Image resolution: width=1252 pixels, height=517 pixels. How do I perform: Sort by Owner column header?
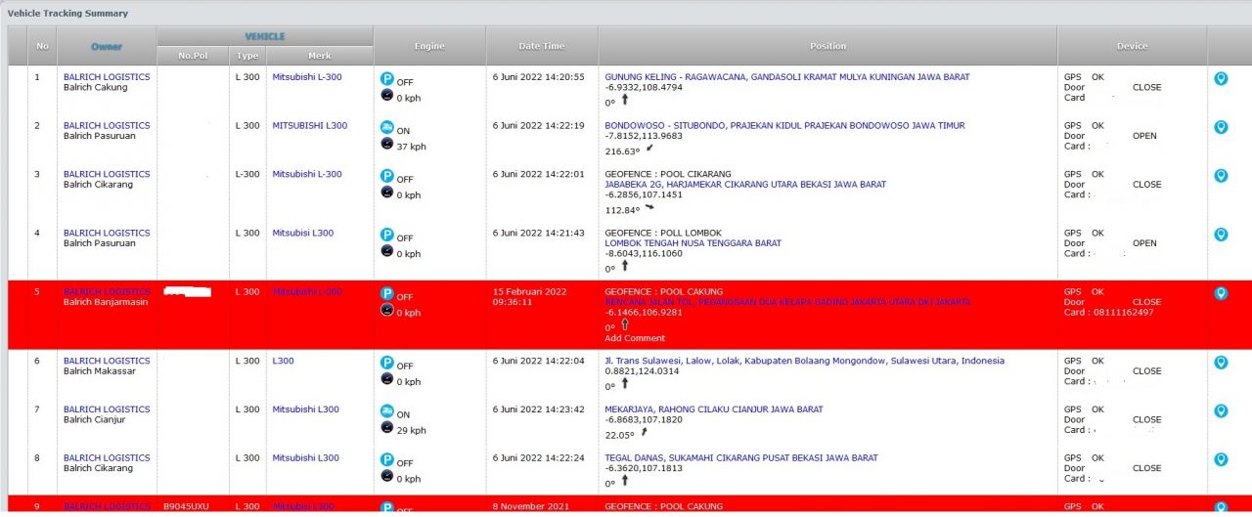click(x=107, y=46)
